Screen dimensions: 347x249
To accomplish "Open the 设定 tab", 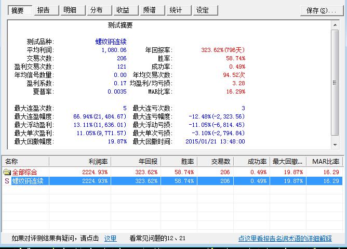I will (203, 10).
